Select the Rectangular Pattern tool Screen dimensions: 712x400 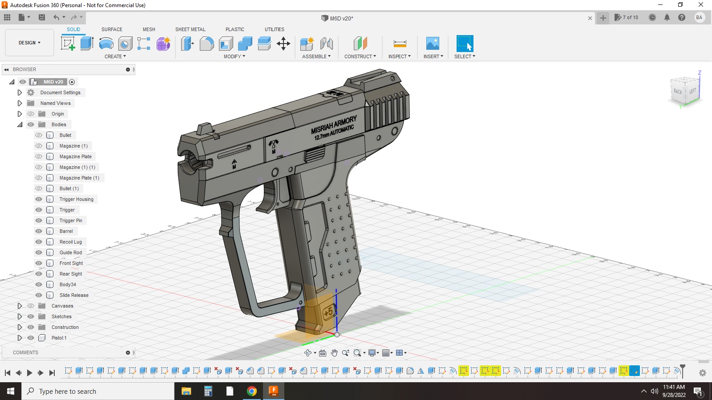click(144, 44)
